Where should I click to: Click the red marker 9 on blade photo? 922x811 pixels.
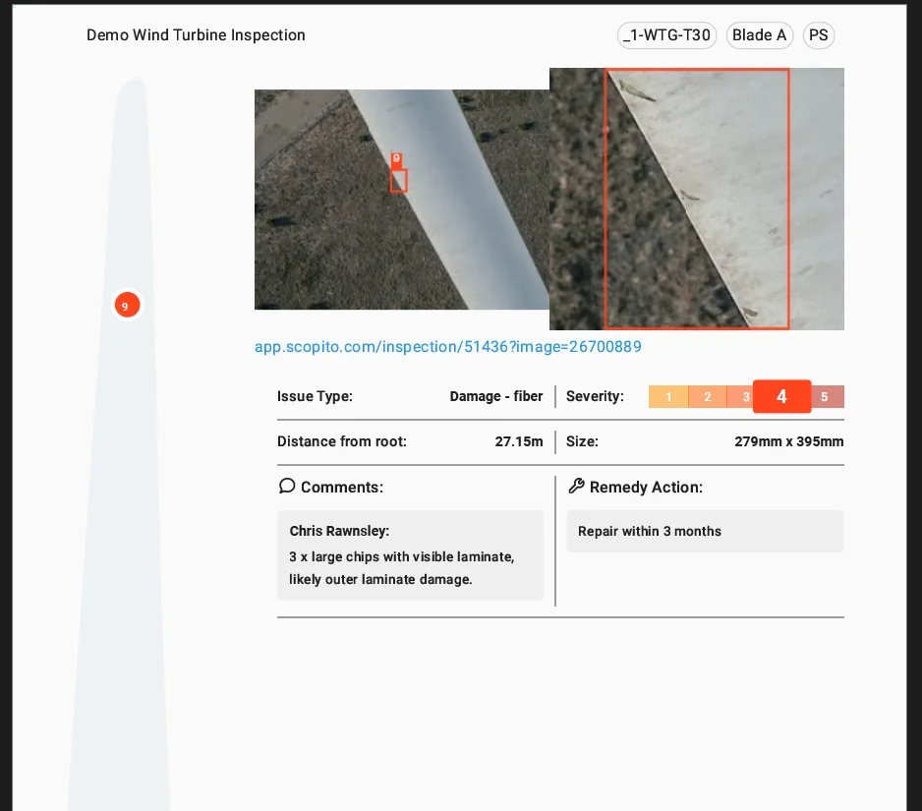(396, 159)
